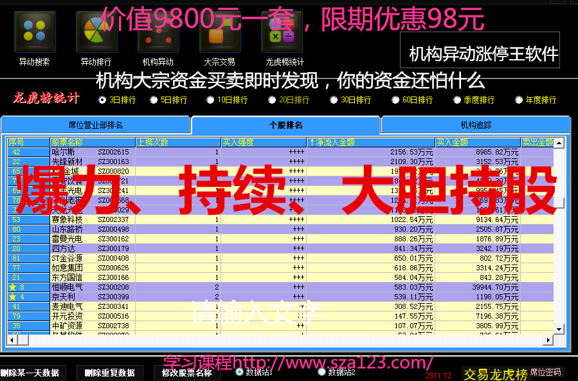The height and width of the screenshot is (381, 578).
Task: Select the 数据站2 radio option
Action: tap(321, 371)
